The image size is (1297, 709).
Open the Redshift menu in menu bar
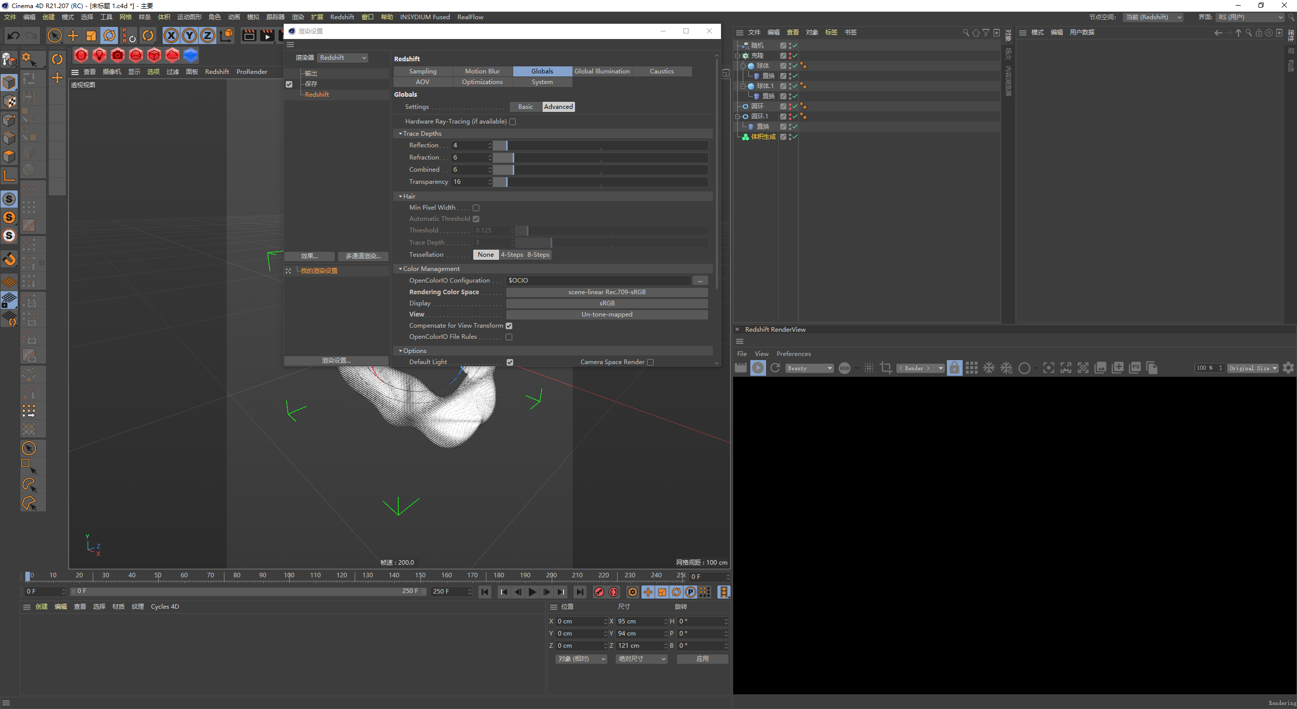(342, 17)
